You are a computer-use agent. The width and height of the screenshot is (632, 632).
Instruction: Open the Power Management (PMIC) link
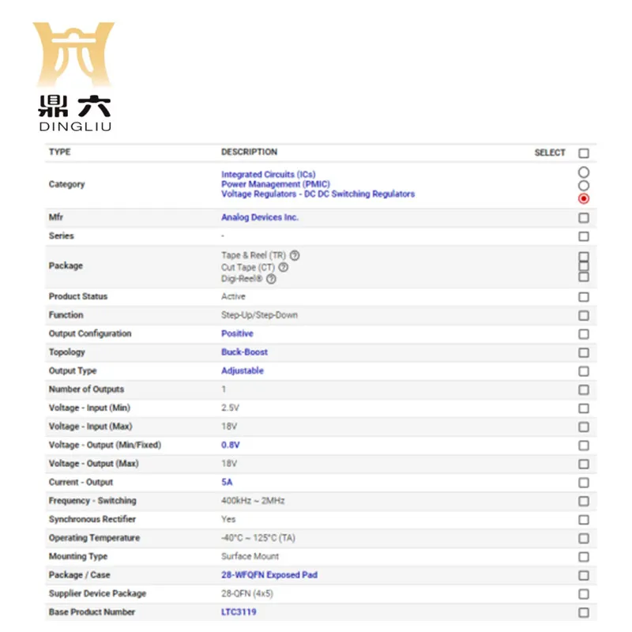point(275,184)
